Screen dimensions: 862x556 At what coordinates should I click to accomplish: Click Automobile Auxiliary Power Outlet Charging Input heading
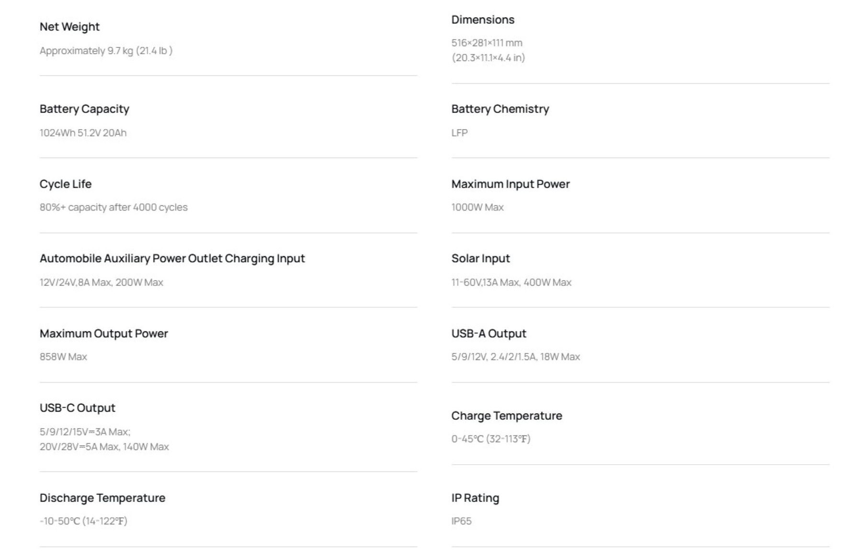tap(172, 259)
